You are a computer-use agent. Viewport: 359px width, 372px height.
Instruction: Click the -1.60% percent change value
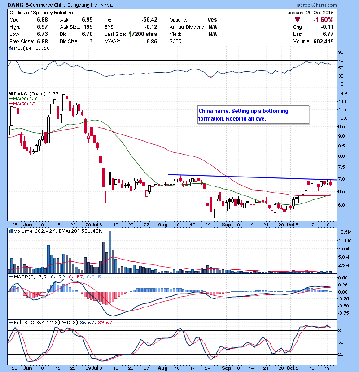click(x=324, y=20)
